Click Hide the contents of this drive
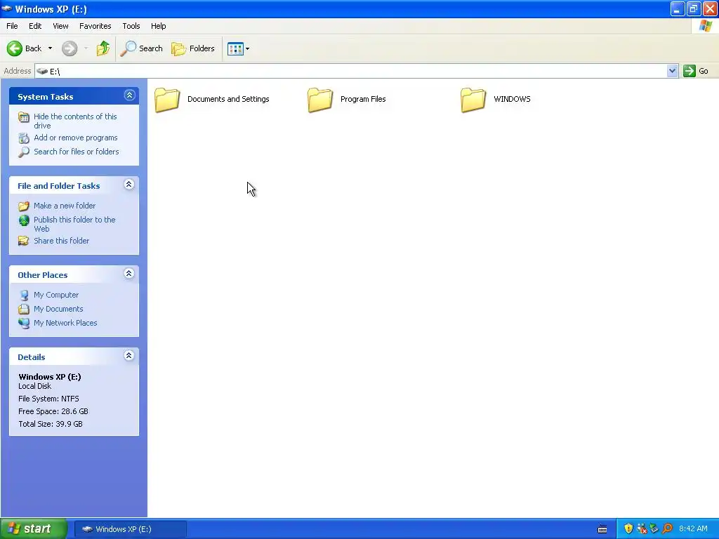719x539 pixels. coord(75,121)
